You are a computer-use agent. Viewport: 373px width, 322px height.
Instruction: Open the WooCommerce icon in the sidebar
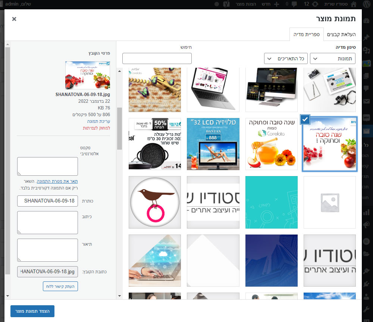pos(366,117)
